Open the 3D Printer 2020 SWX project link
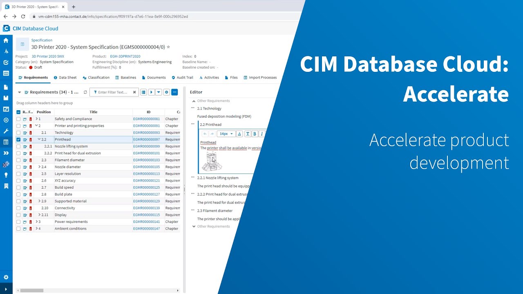The height and width of the screenshot is (294, 523). (48, 56)
